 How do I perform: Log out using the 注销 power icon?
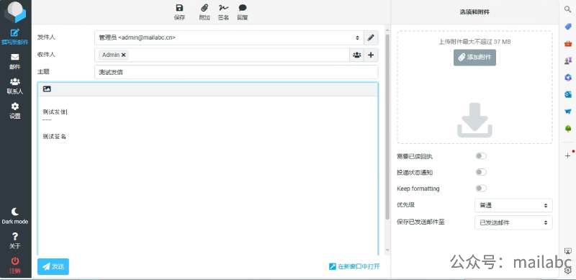click(x=14, y=265)
